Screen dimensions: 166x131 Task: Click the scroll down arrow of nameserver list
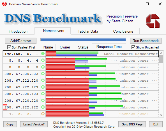click(x=161, y=115)
